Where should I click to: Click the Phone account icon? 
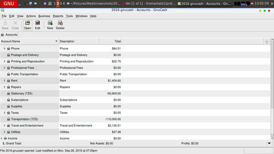coord(9,48)
